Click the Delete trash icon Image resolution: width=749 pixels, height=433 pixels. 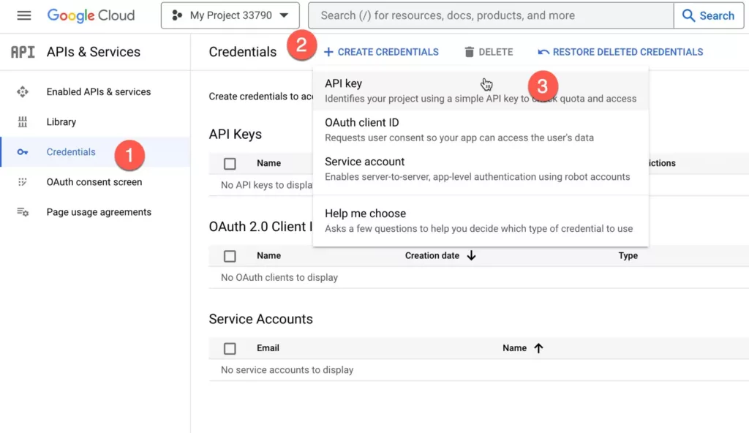(470, 52)
